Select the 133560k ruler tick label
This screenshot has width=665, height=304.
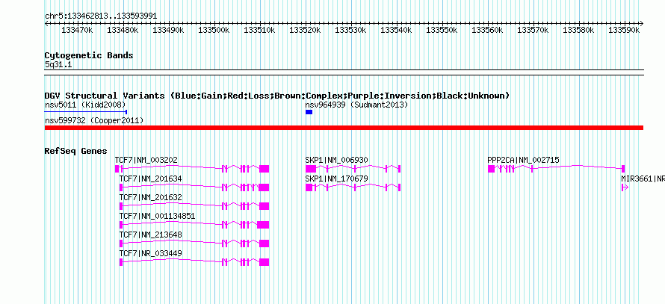[x=487, y=30]
